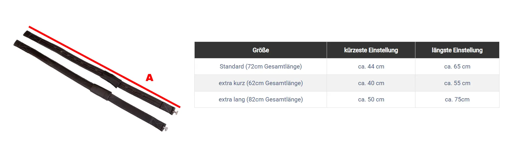Screen dimensions: 513x147
Task: Click the red letter A label
Action: point(150,78)
